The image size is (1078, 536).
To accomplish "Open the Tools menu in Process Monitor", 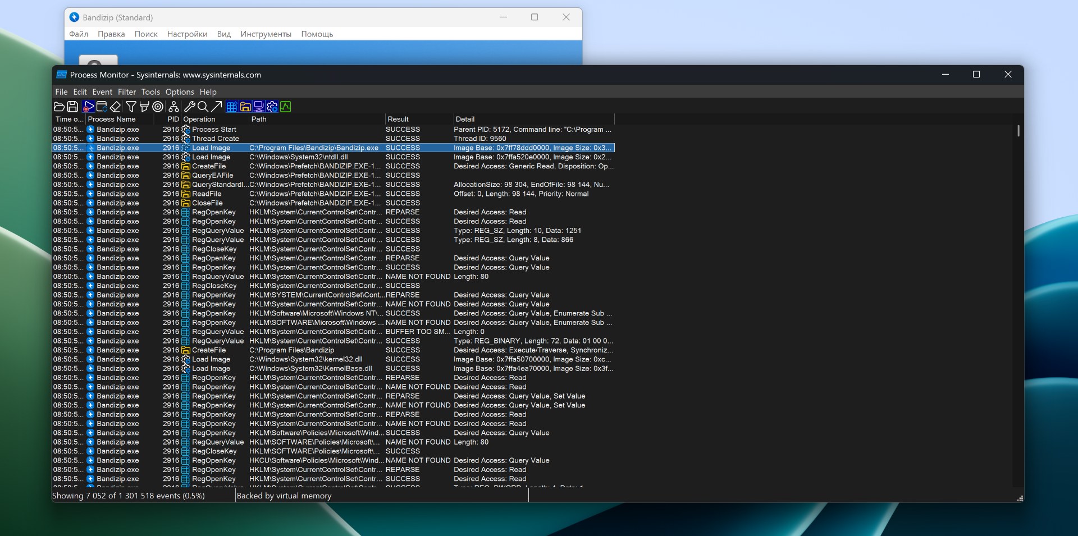I will pos(150,92).
